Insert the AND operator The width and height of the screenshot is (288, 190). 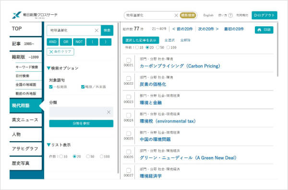pyautogui.click(x=53, y=42)
